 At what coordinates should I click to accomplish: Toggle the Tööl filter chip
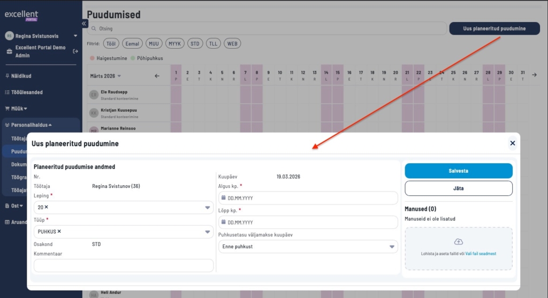111,44
